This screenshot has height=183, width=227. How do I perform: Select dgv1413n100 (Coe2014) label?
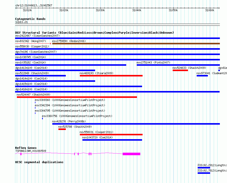(x=31, y=68)
